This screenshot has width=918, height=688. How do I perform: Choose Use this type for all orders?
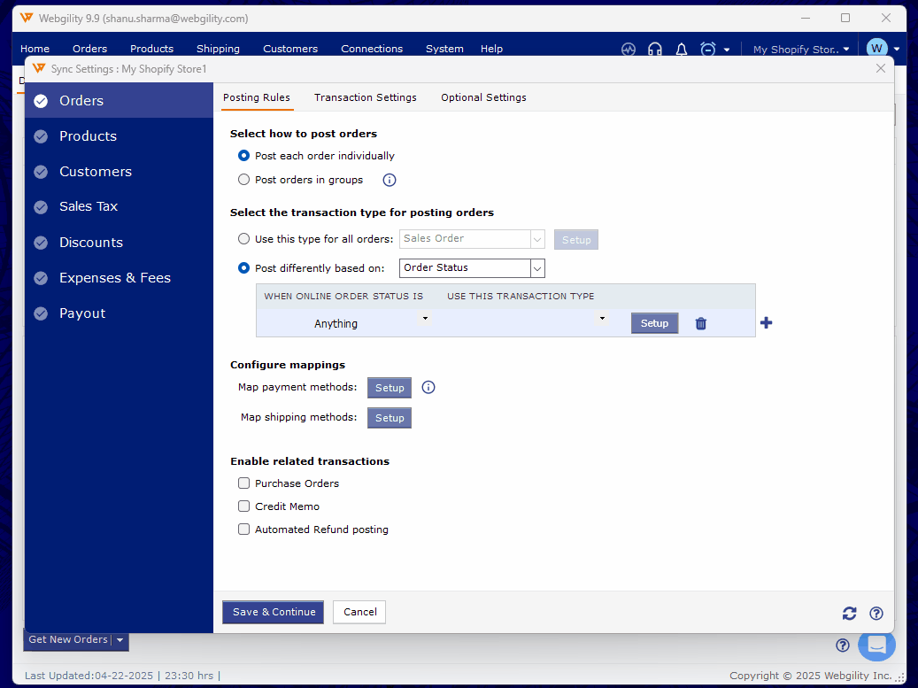click(244, 239)
